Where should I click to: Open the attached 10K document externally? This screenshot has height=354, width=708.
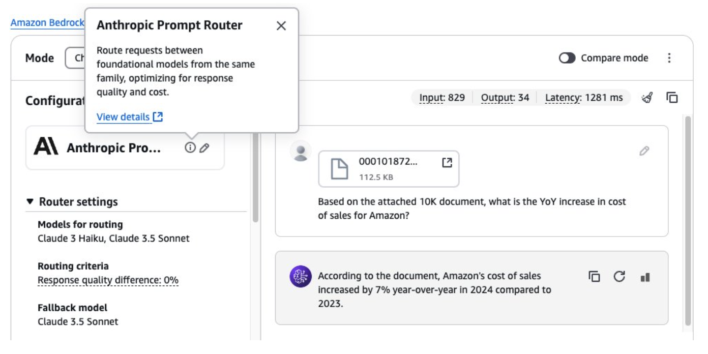(447, 163)
